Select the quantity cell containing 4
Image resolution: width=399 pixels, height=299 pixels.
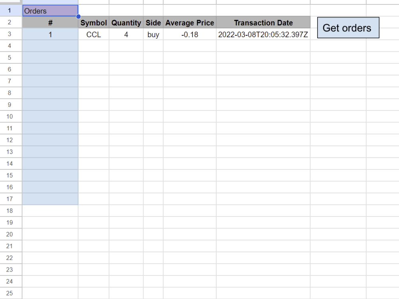(126, 34)
